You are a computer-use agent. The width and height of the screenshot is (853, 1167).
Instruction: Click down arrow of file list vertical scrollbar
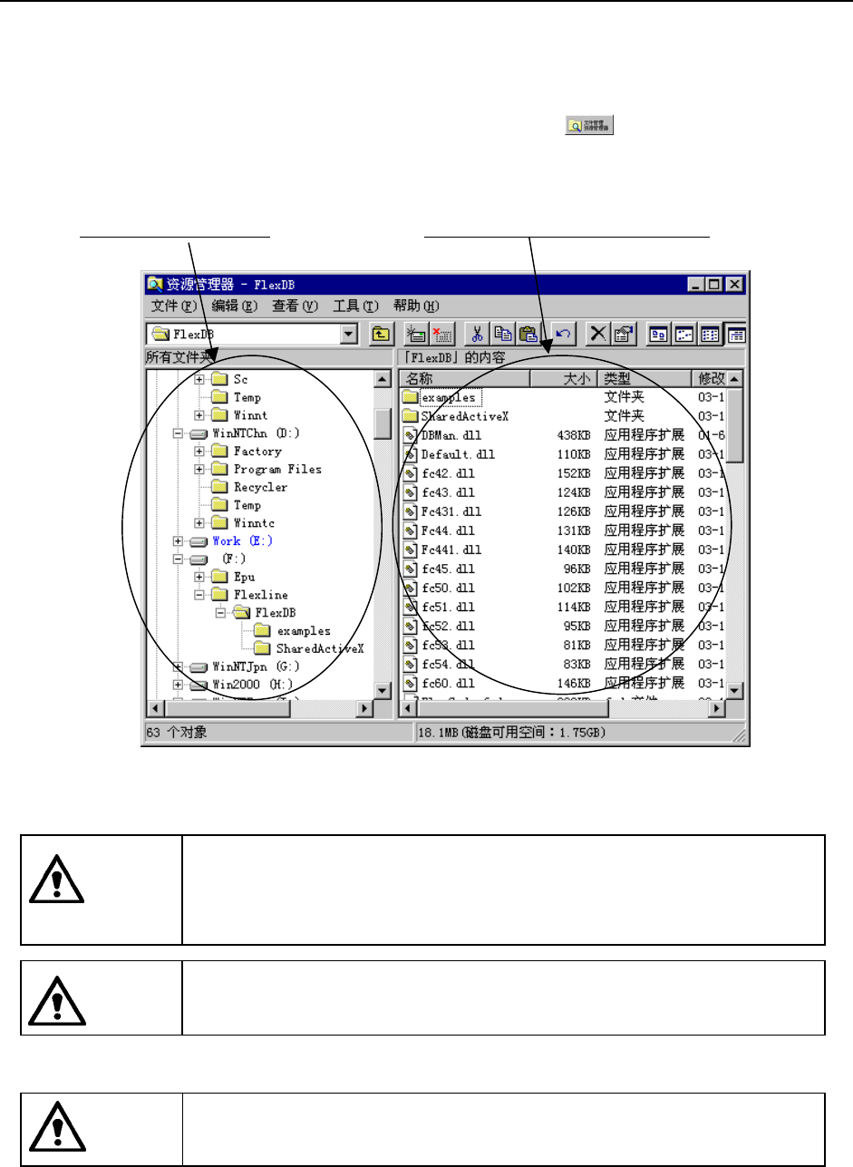(734, 691)
